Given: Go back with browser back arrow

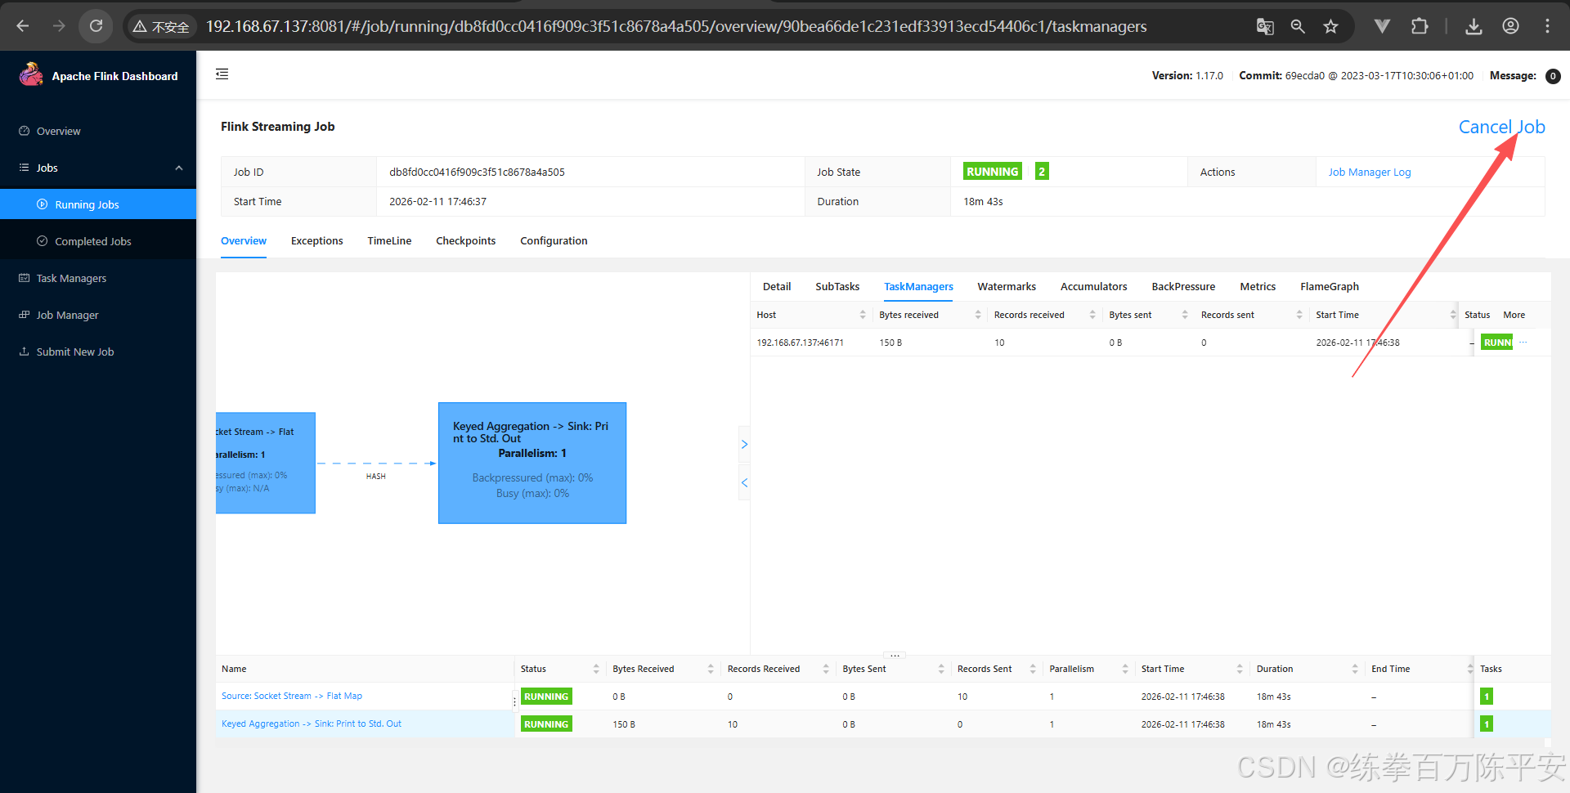Looking at the screenshot, I should click(23, 26).
